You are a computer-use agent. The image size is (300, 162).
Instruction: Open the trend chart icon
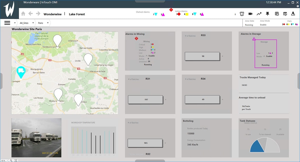259,14
